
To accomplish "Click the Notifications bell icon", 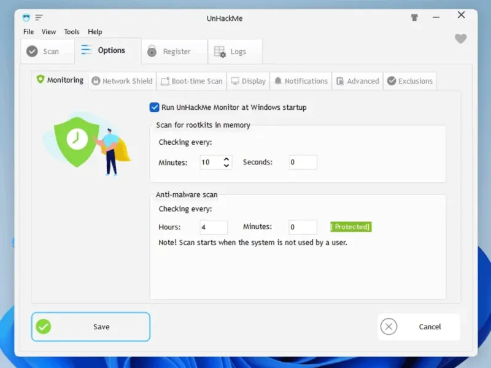I will [278, 81].
